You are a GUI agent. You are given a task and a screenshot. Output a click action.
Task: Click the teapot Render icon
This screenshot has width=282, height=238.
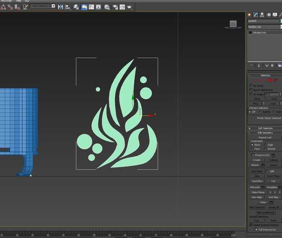(x=130, y=7)
